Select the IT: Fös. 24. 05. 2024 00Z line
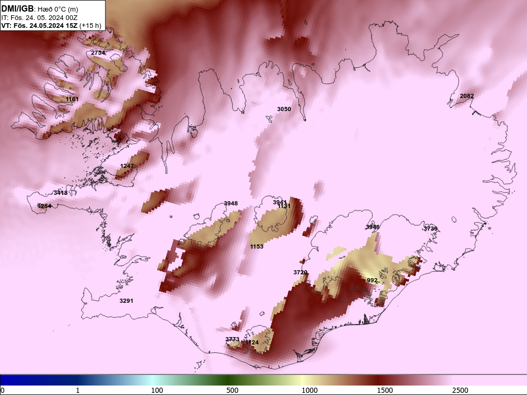Screen dimensions: 527x395 point(40,18)
